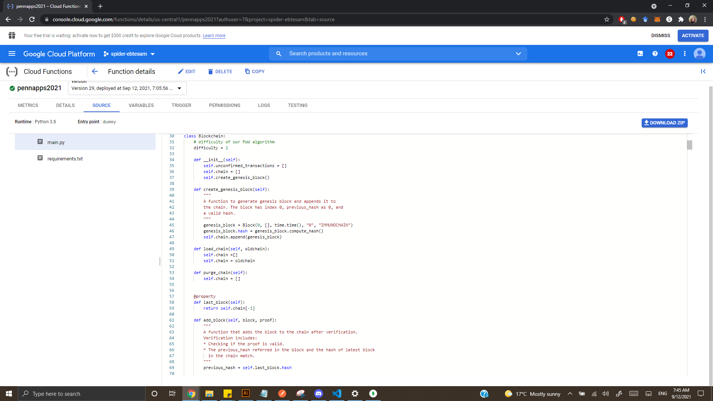Select requirements.txt in the file list
The height and width of the screenshot is (401, 713).
(65, 159)
